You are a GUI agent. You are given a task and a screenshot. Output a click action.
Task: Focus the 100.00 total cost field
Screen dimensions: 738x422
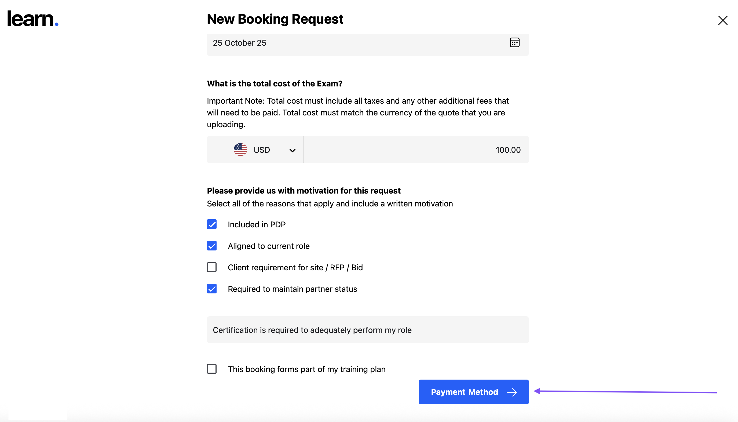click(416, 150)
